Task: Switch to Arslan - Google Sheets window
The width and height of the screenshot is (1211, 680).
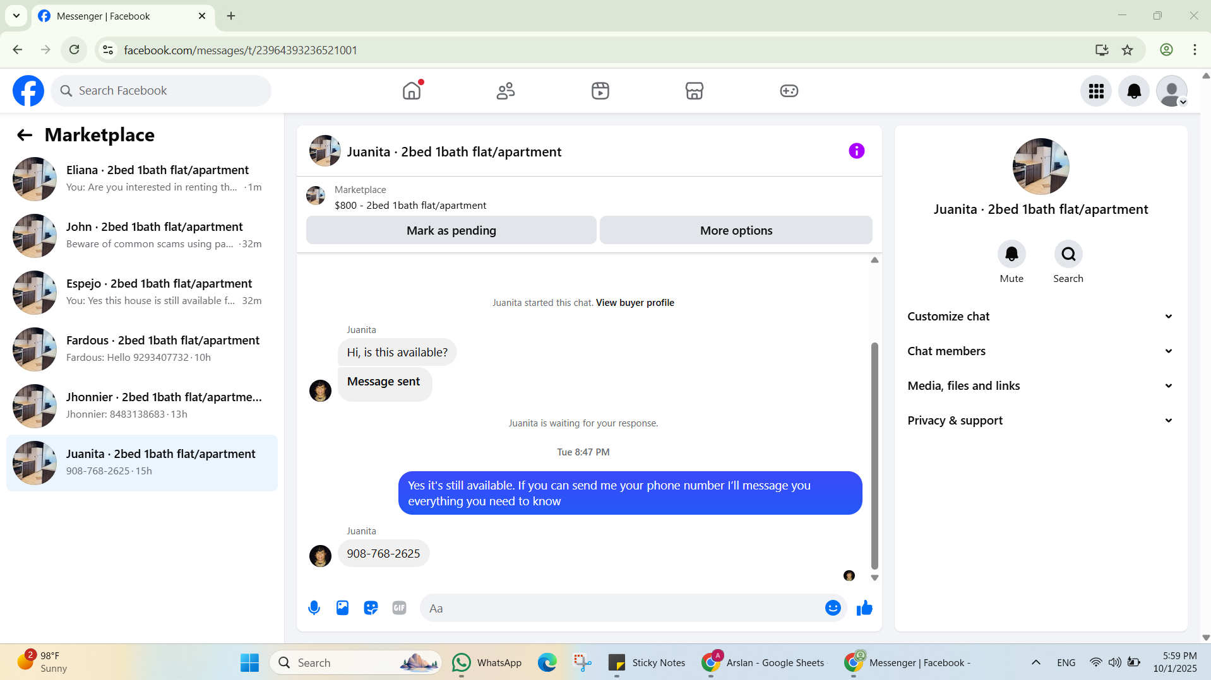Action: point(764,662)
